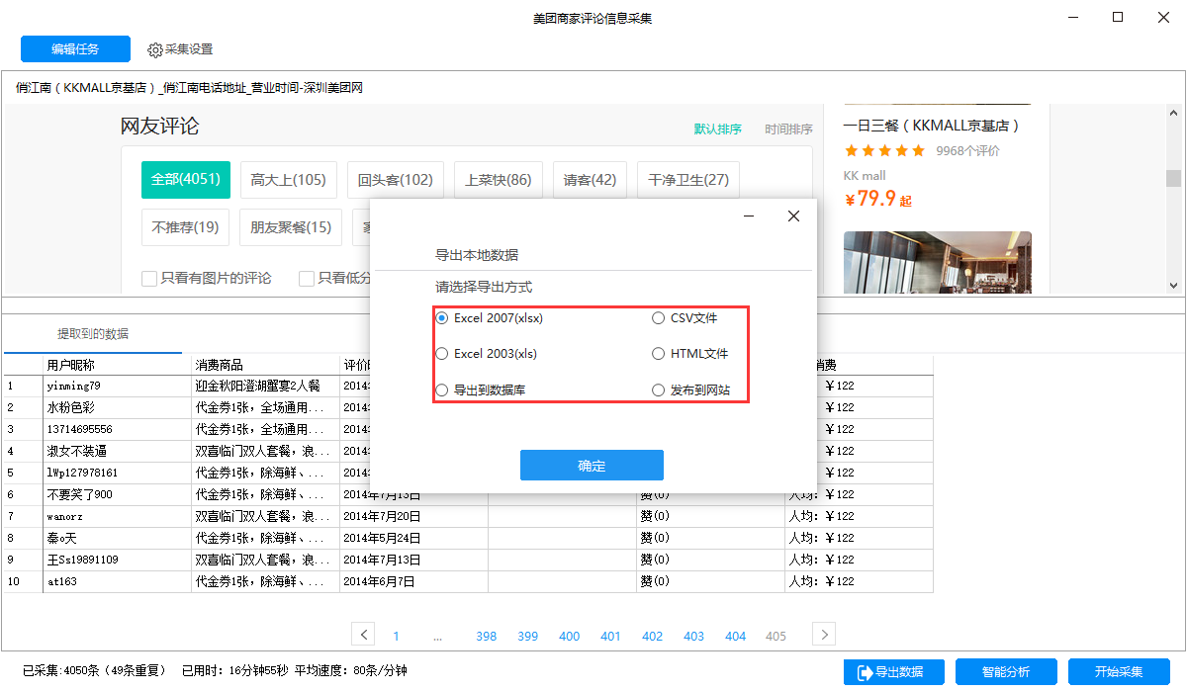Click the 2014年6月7日 date cell
The width and height of the screenshot is (1187, 692).
pyautogui.click(x=414, y=581)
